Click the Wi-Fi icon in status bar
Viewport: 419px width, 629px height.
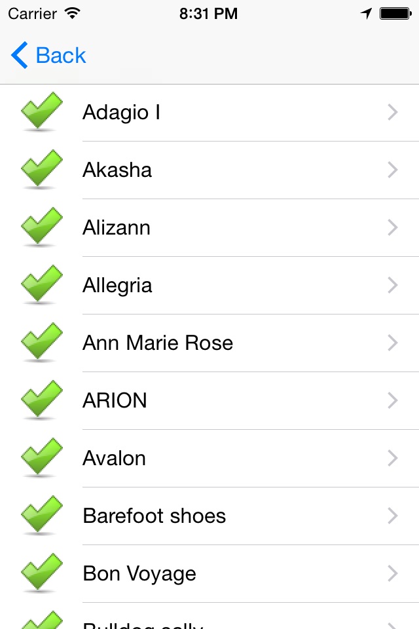pyautogui.click(x=73, y=14)
